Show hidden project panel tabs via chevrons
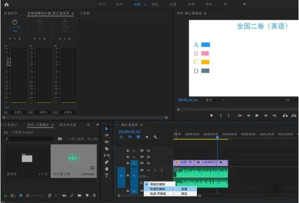 (x=98, y=125)
